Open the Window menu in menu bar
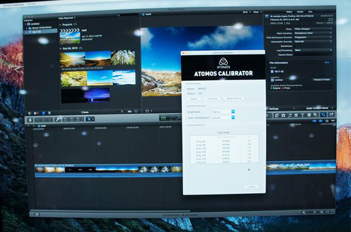This screenshot has height=232, width=351. (x=31, y=4)
